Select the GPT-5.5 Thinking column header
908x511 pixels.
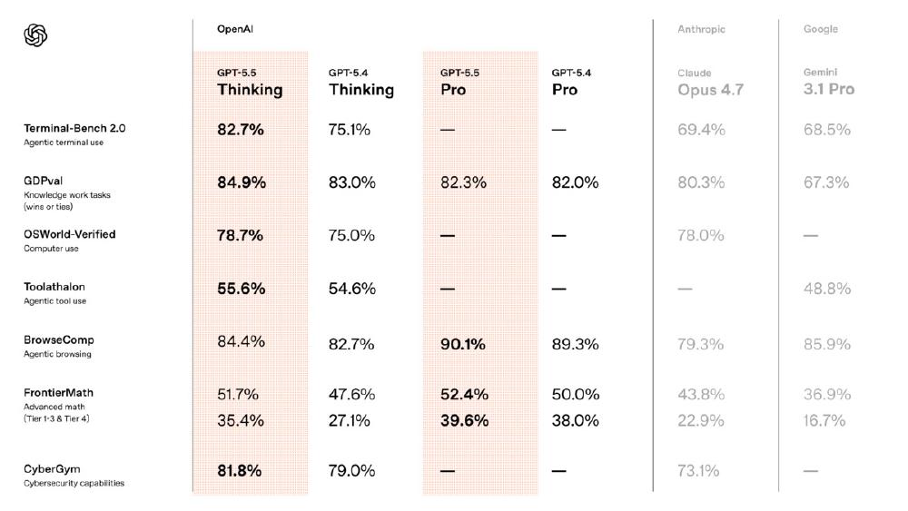[250, 83]
